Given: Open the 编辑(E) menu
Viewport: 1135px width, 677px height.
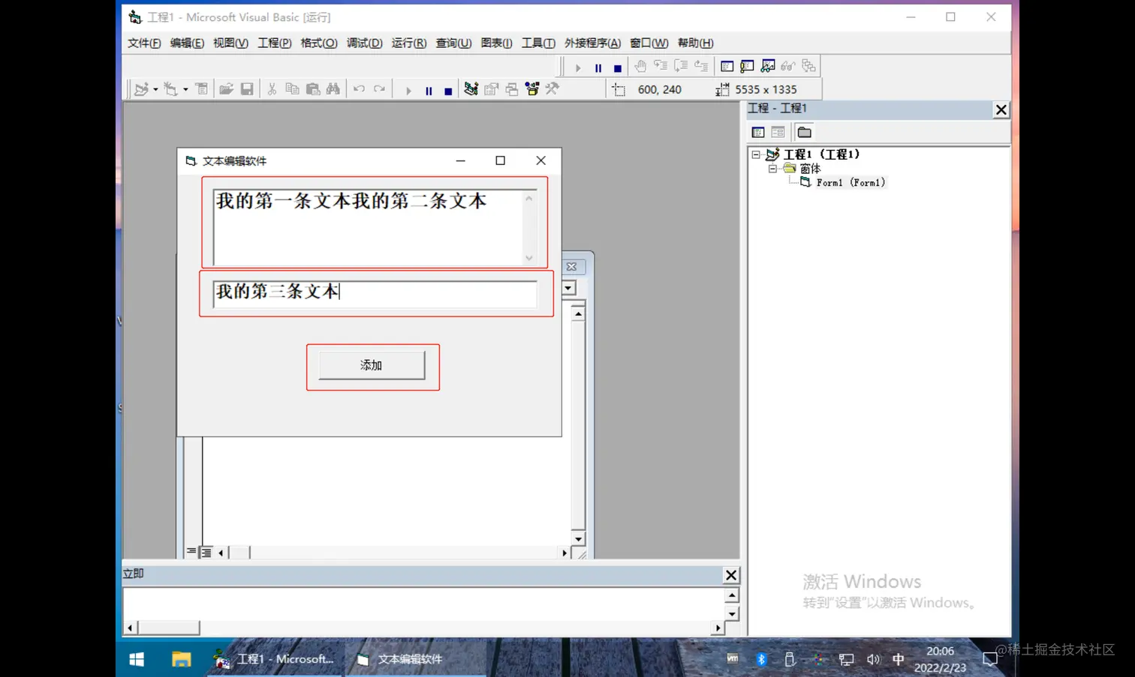Looking at the screenshot, I should pos(187,43).
